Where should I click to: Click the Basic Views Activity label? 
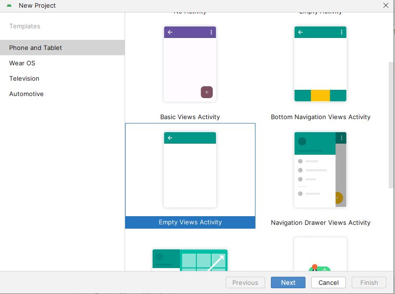point(190,117)
